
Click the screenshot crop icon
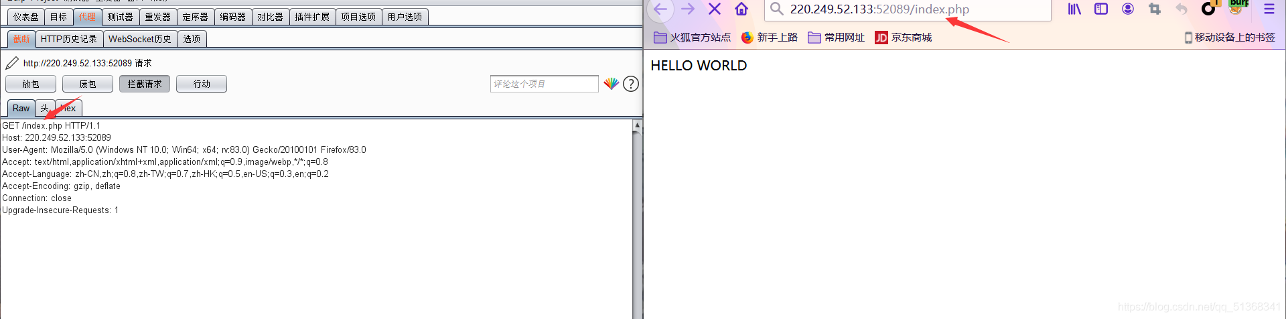[1155, 9]
